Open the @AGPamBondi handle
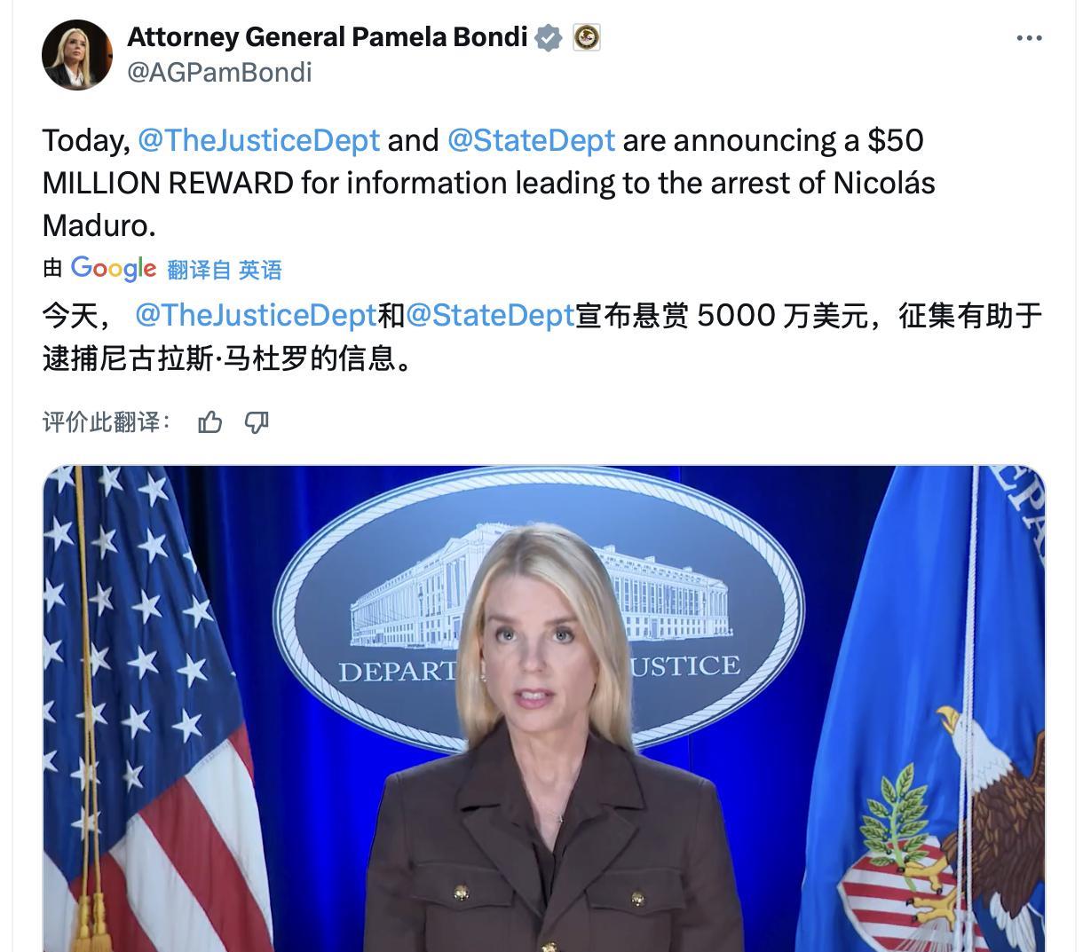The image size is (1083, 952). [219, 72]
